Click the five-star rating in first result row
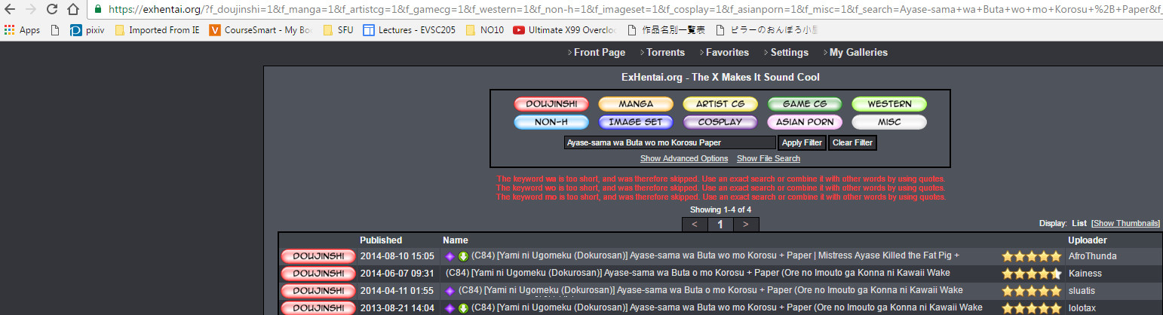This screenshot has width=1163, height=315. [1031, 256]
